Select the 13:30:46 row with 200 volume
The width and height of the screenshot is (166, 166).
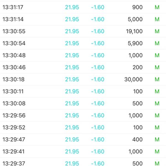[83, 67]
